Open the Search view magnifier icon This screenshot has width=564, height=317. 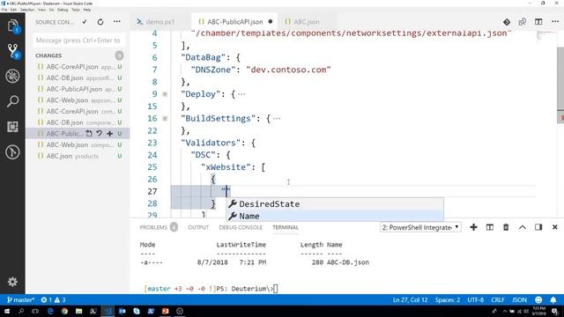coord(12,101)
